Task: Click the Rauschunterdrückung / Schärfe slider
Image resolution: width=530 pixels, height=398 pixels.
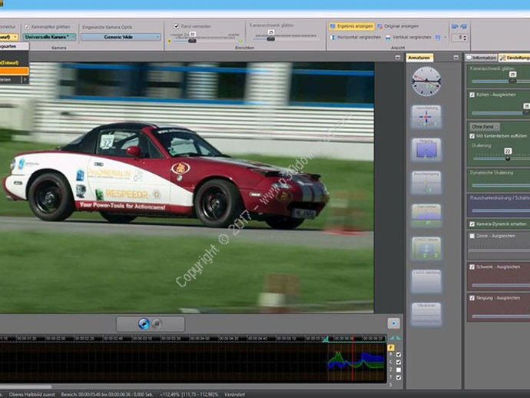Action: point(501,211)
